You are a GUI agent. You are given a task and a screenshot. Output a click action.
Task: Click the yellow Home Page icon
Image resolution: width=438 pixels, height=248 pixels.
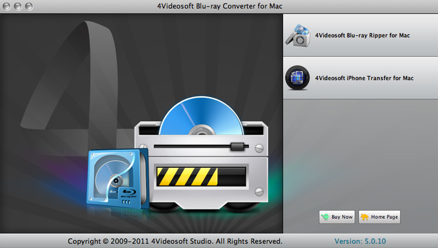(x=364, y=217)
